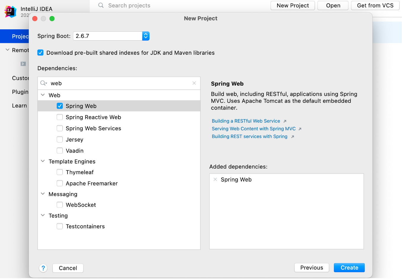Check the Testcontainers dependency

pyautogui.click(x=60, y=226)
